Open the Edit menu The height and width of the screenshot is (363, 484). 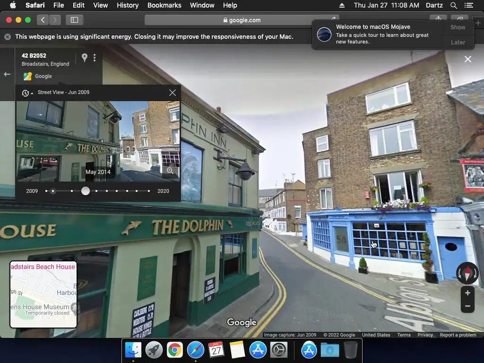click(78, 5)
